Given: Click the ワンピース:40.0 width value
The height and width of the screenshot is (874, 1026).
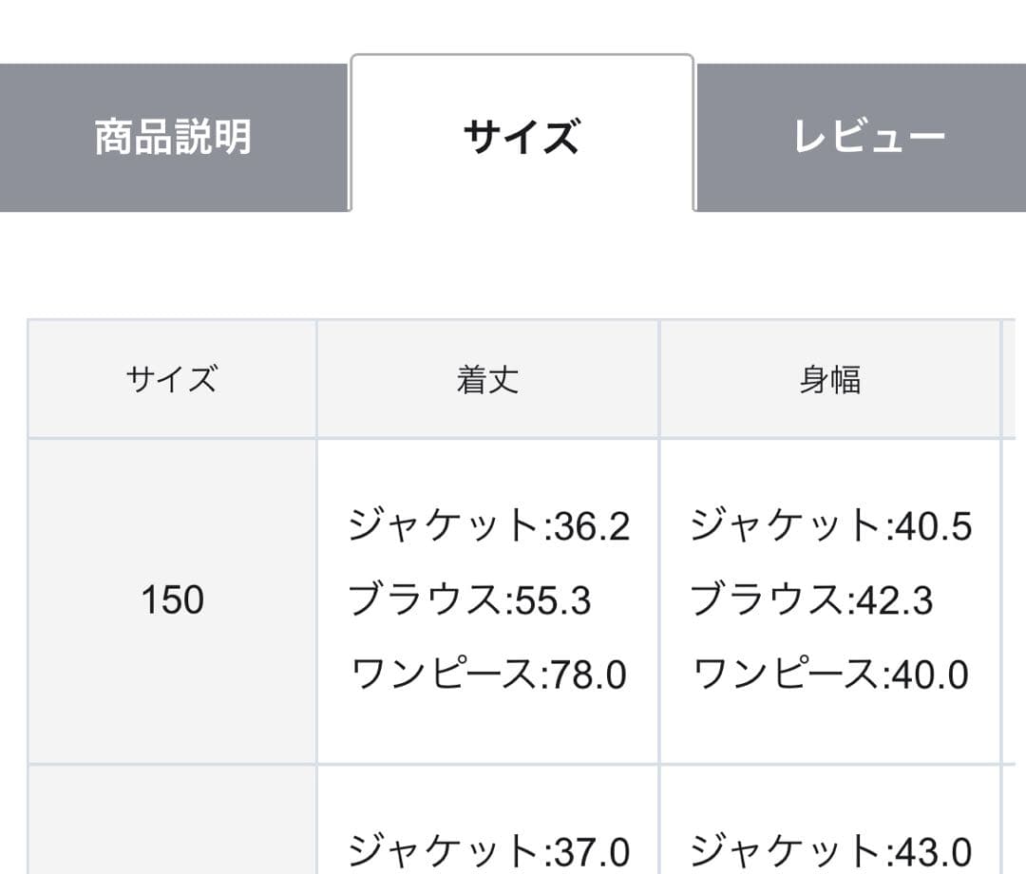Looking at the screenshot, I should click(x=830, y=674).
